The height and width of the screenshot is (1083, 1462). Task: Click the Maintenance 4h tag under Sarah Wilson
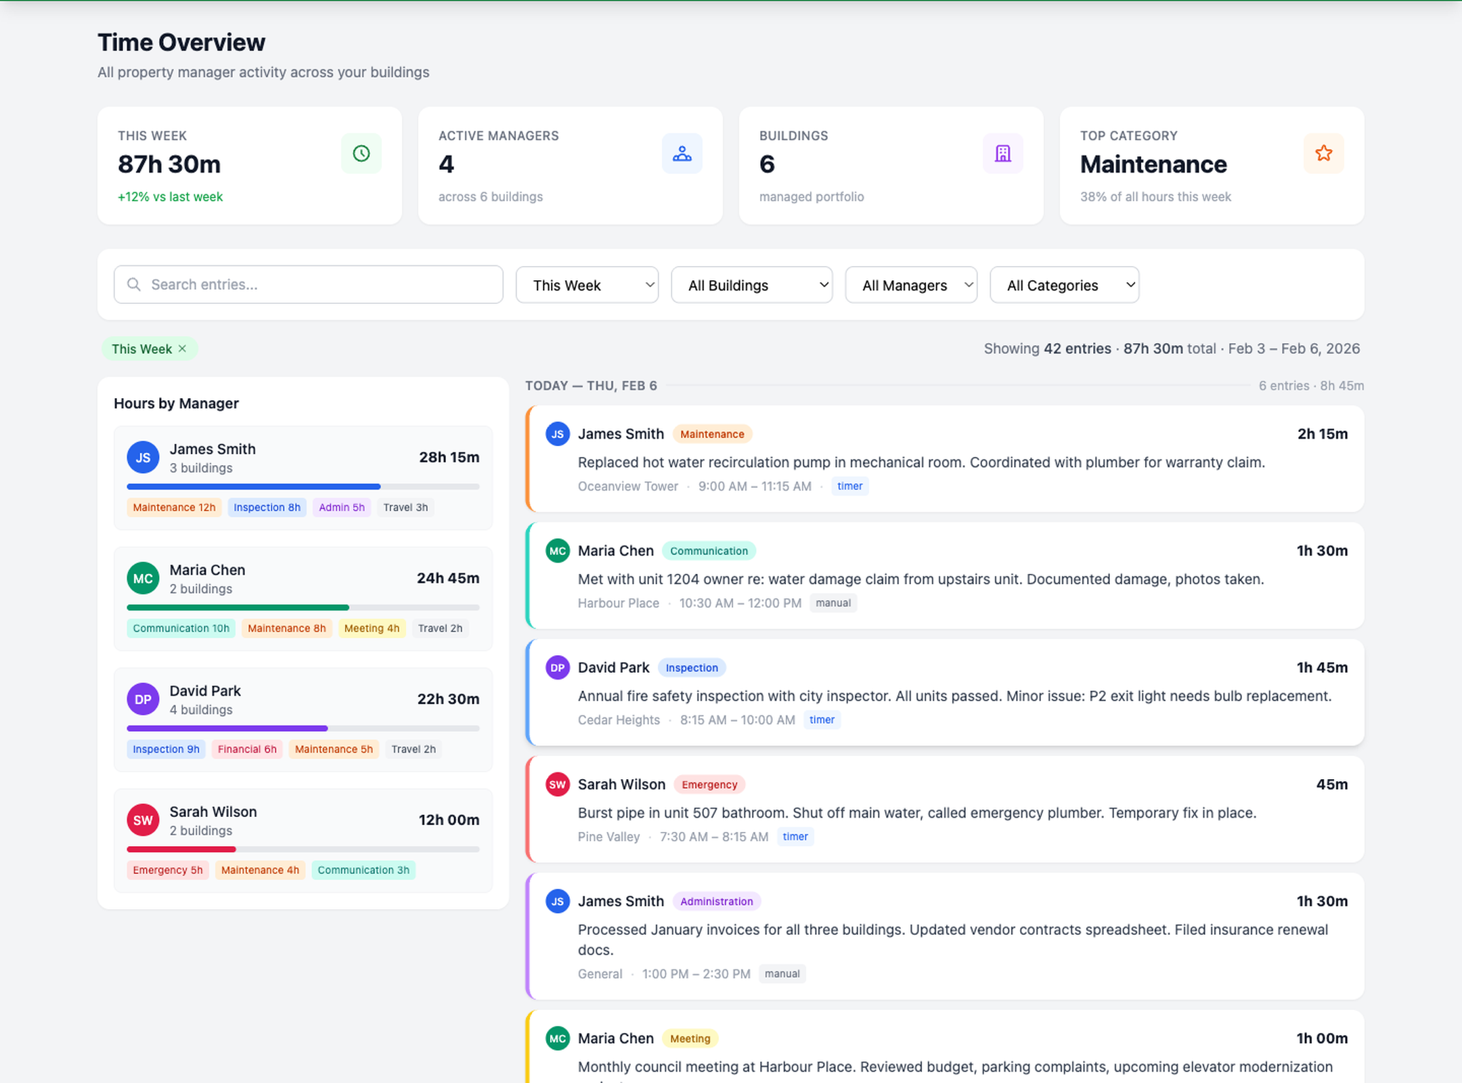[x=260, y=870]
